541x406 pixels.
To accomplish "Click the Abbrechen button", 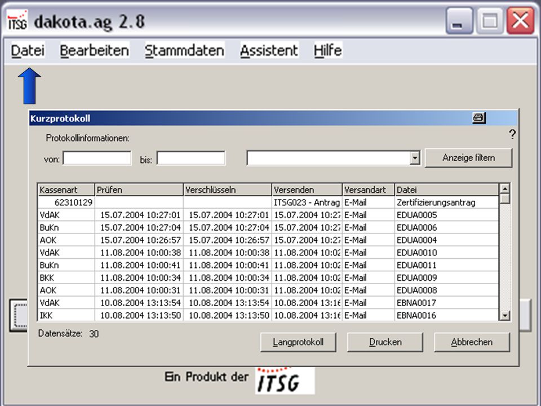I will pyautogui.click(x=472, y=342).
